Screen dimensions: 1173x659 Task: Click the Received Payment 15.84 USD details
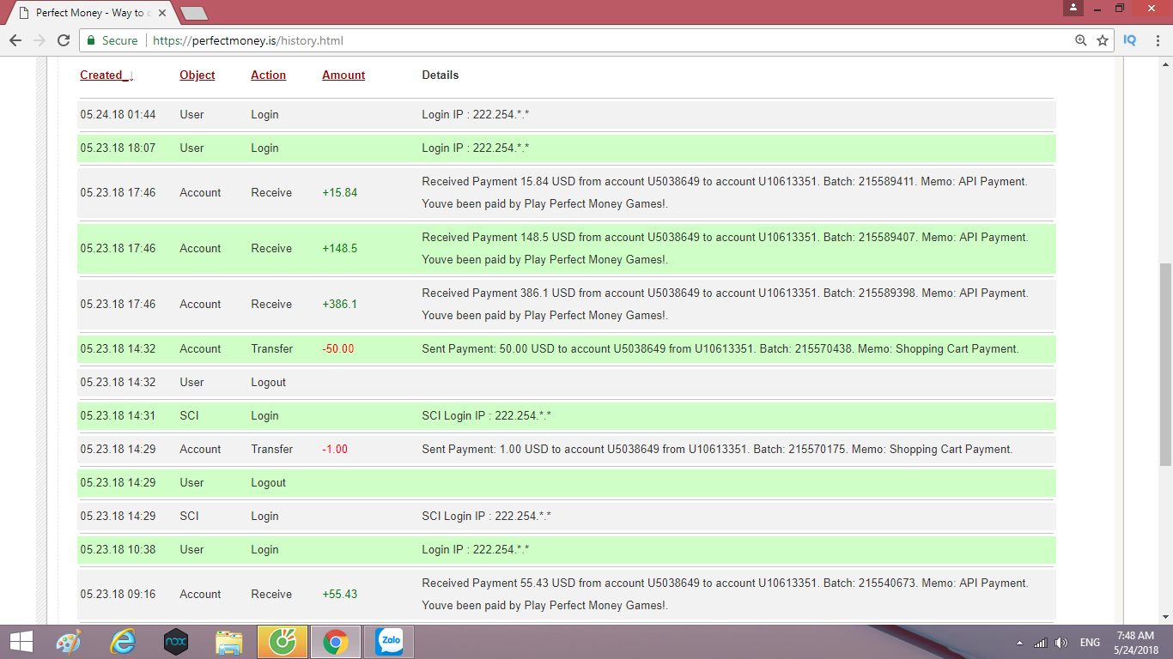[x=725, y=193]
